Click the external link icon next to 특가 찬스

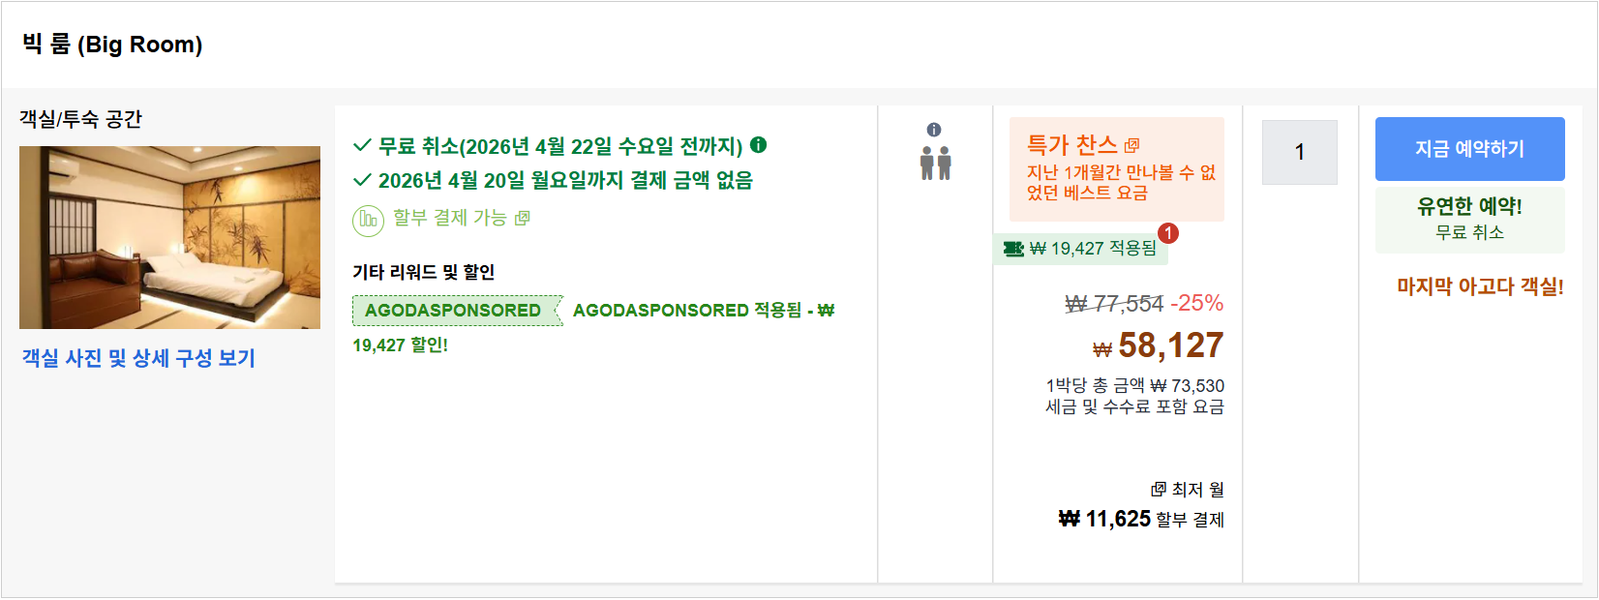coord(1132,146)
